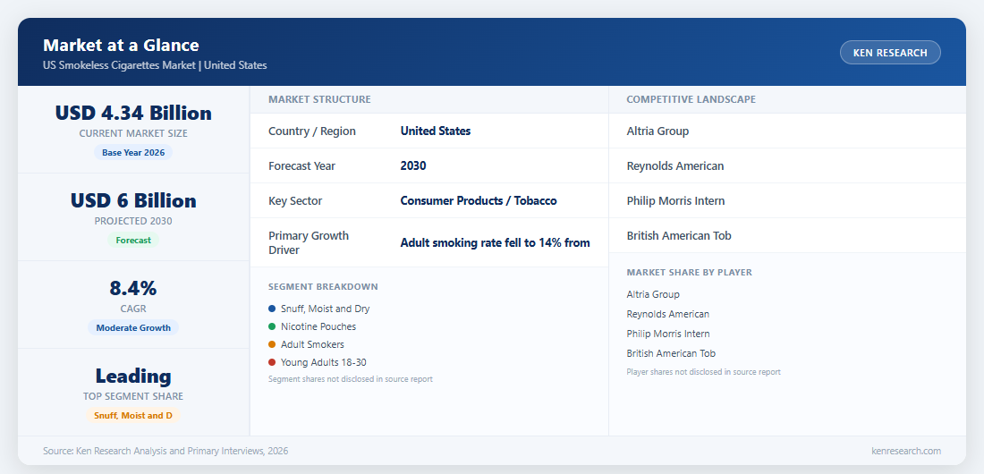Click the COMPETITIVE LANDSCAPE section header
984x474 pixels.
tap(691, 99)
